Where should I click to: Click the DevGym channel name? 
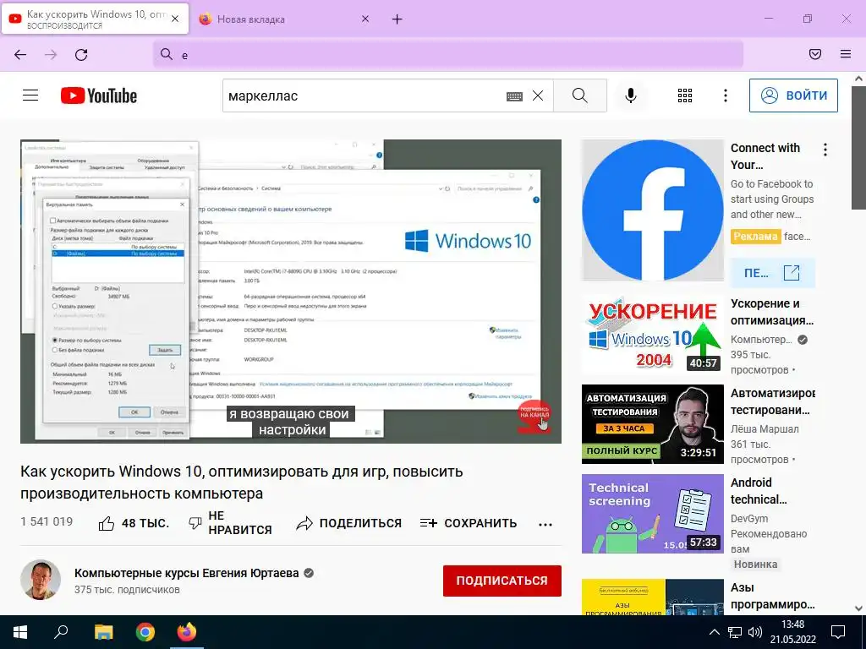(749, 519)
